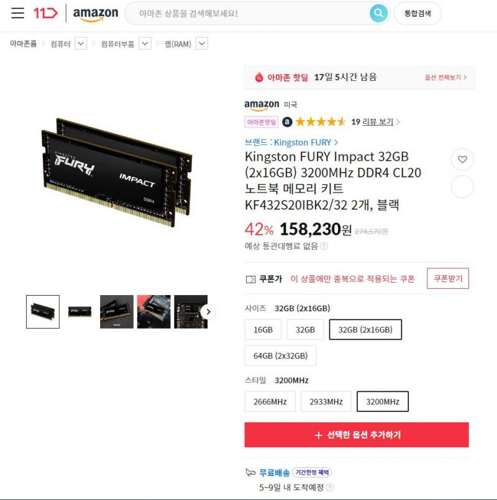Click the 11st logo icon

pyautogui.click(x=45, y=13)
